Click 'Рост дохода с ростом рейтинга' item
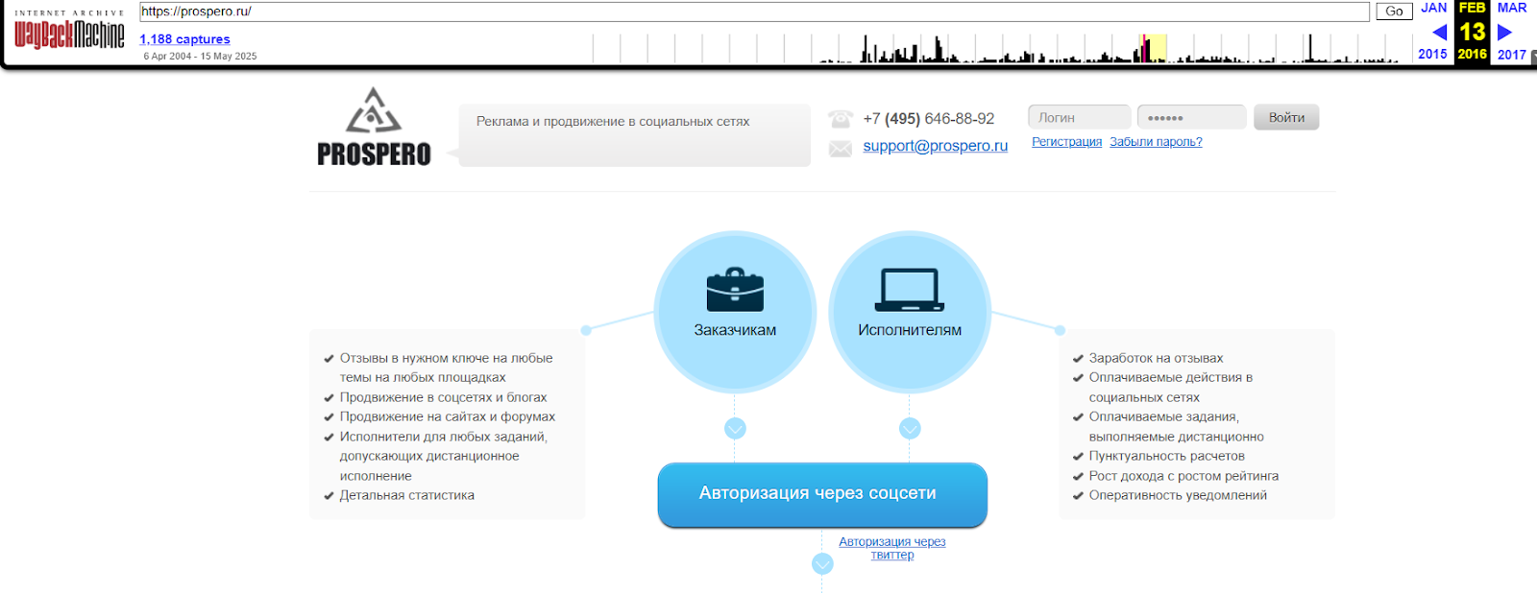The height and width of the screenshot is (593, 1537). click(1183, 476)
